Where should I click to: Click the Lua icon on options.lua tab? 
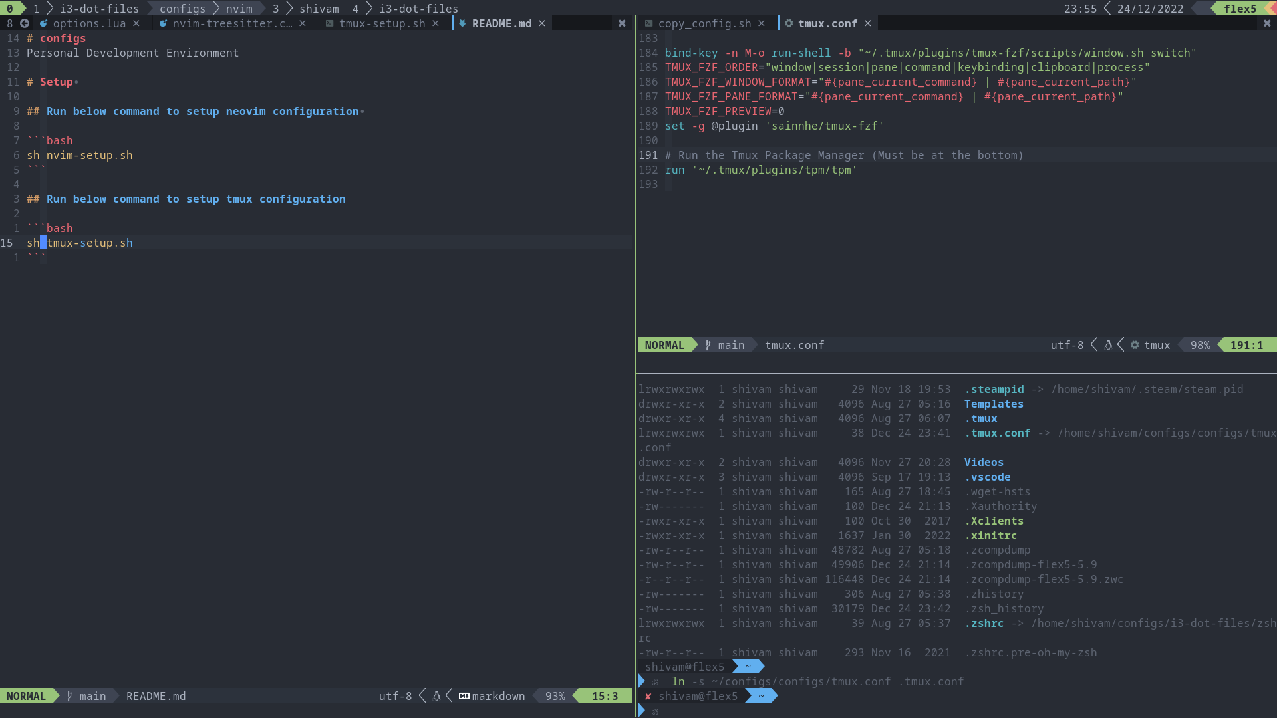[43, 23]
